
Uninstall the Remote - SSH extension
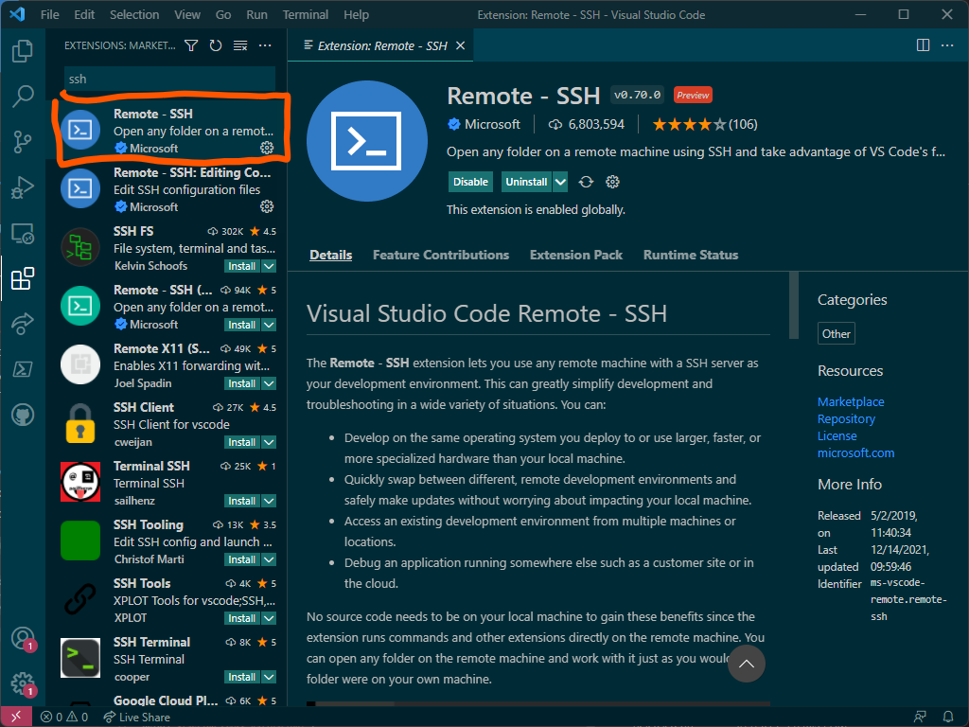click(526, 182)
